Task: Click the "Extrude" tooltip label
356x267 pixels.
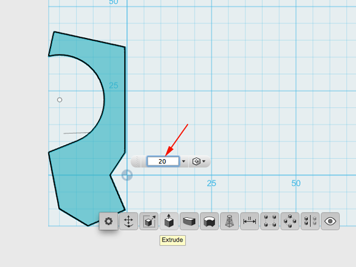Action: click(172, 240)
